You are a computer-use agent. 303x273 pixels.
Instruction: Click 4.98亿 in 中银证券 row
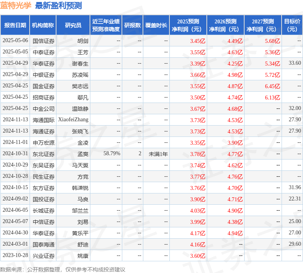[235, 74]
